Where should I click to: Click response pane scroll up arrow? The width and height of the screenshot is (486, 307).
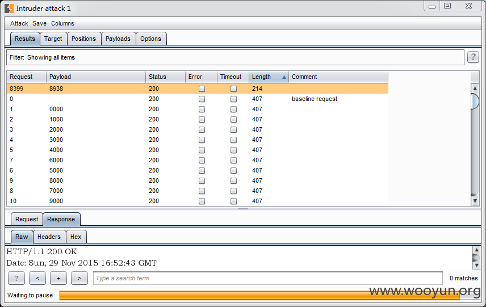[476, 249]
